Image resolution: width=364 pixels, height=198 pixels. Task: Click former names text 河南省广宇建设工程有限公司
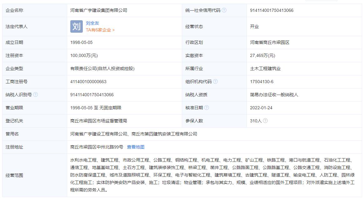point(99,134)
